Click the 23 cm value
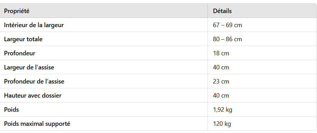The height and width of the screenshot is (133, 317). click(x=221, y=81)
